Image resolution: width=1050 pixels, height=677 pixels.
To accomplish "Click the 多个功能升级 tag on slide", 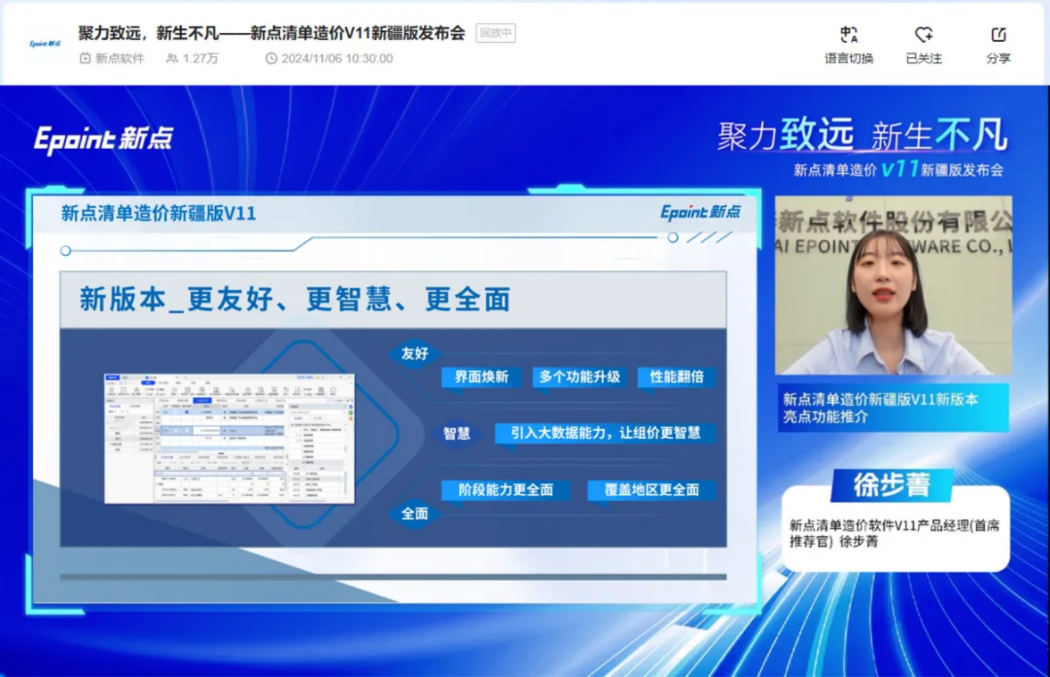I will click(x=579, y=377).
